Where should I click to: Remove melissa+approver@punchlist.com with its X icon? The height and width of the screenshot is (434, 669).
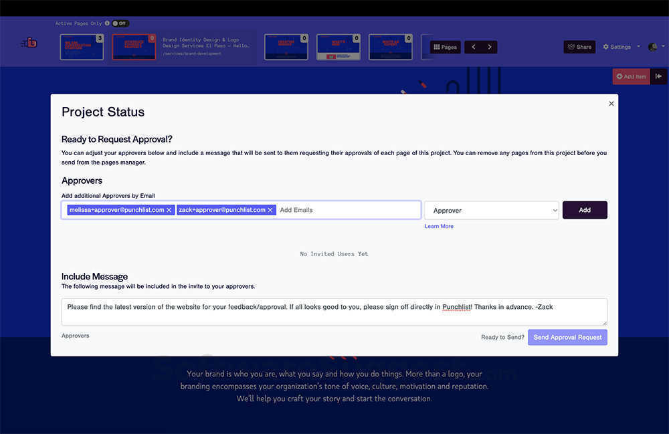pyautogui.click(x=168, y=209)
